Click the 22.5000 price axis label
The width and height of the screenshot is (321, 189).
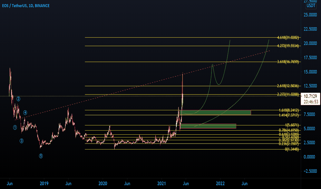click(310, 29)
